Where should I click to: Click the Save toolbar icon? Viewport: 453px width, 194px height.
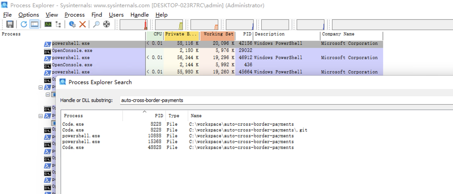pos(9,24)
